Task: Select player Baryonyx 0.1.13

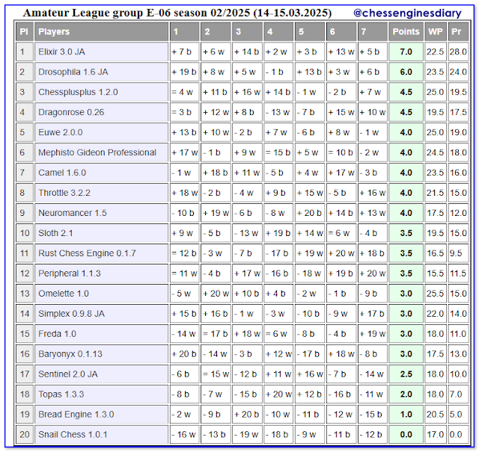Action: pyautogui.click(x=102, y=354)
